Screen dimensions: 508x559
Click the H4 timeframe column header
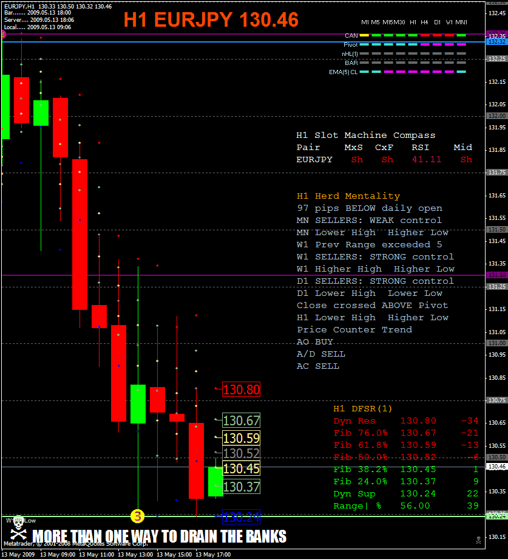(424, 22)
